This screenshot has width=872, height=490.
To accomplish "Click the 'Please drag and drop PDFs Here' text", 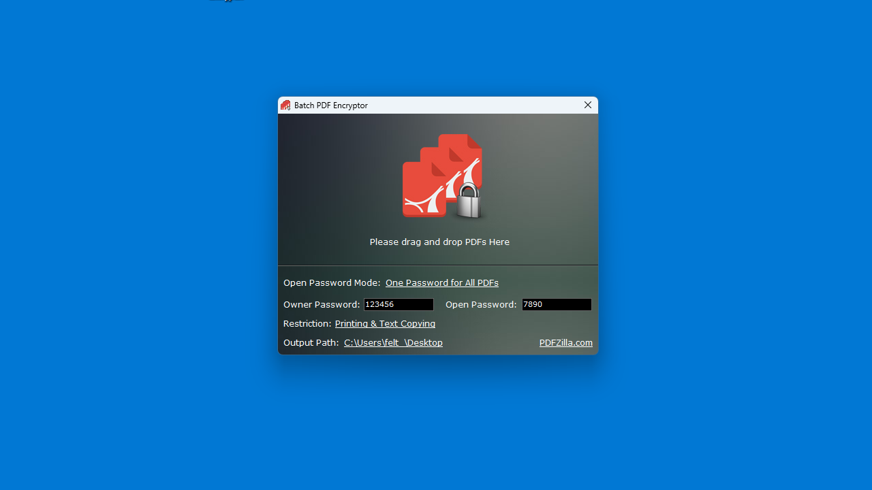I will pyautogui.click(x=439, y=242).
